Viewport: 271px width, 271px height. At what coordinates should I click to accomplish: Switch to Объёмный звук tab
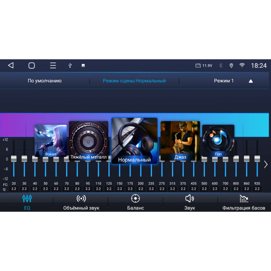(x=81, y=208)
